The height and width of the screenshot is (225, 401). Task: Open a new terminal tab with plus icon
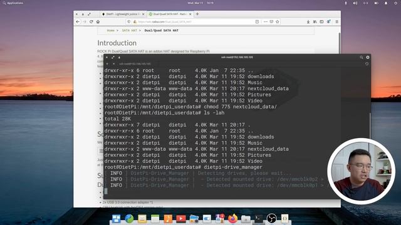[x=107, y=64]
